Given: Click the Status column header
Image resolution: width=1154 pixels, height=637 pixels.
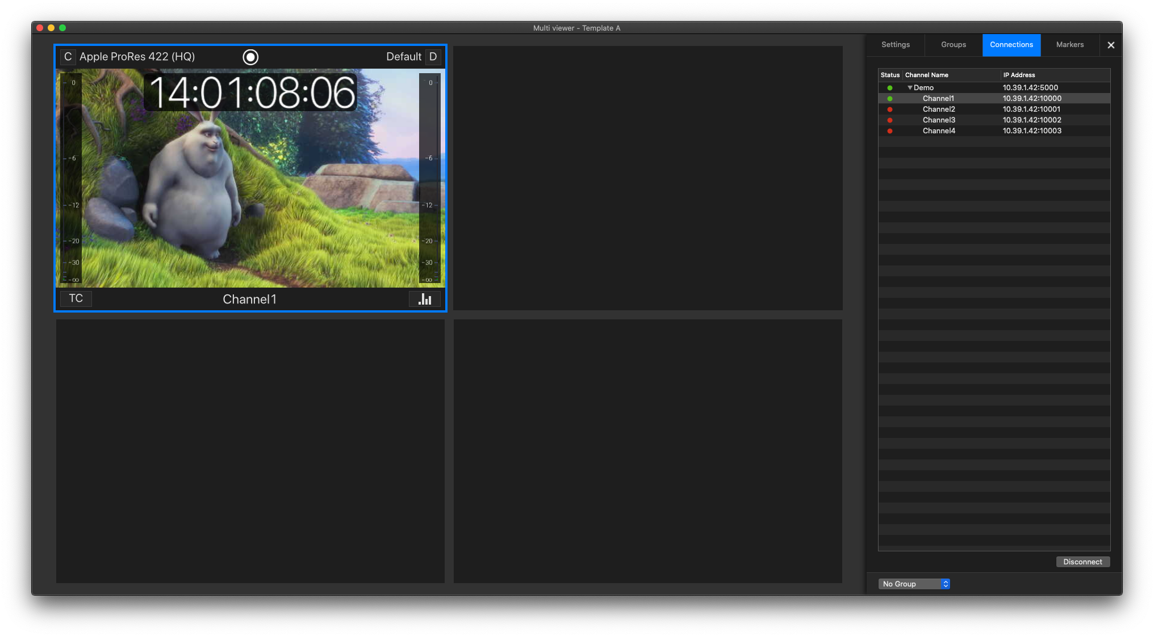Looking at the screenshot, I should click(x=890, y=75).
